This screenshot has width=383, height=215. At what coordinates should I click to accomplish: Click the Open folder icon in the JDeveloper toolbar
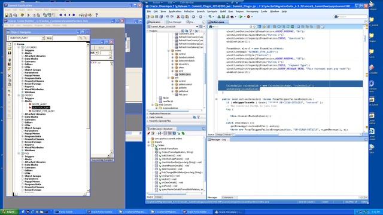point(153,17)
